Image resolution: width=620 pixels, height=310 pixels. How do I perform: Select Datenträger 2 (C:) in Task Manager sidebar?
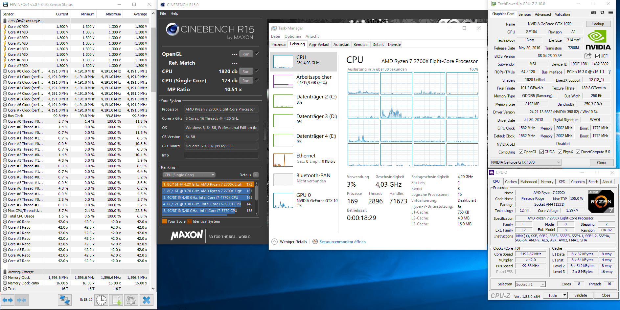pyautogui.click(x=304, y=101)
